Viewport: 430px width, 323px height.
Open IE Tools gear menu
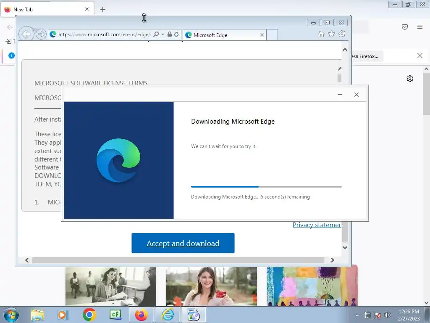coord(342,34)
